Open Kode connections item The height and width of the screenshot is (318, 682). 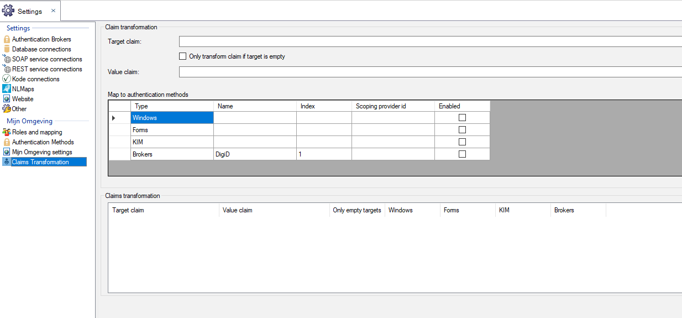(x=36, y=79)
